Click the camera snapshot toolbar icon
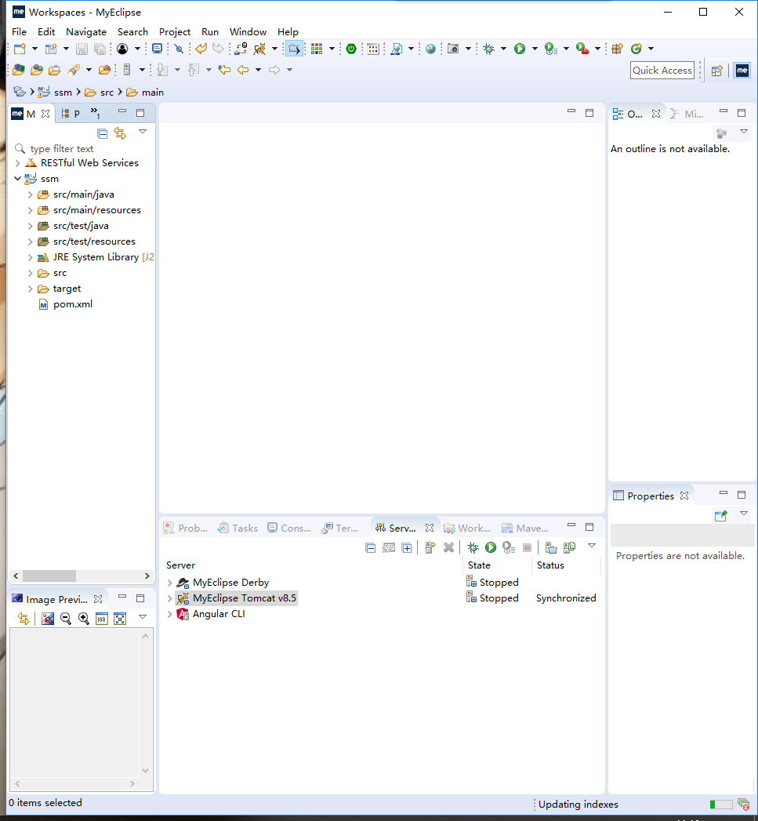This screenshot has width=758, height=821. click(x=453, y=49)
